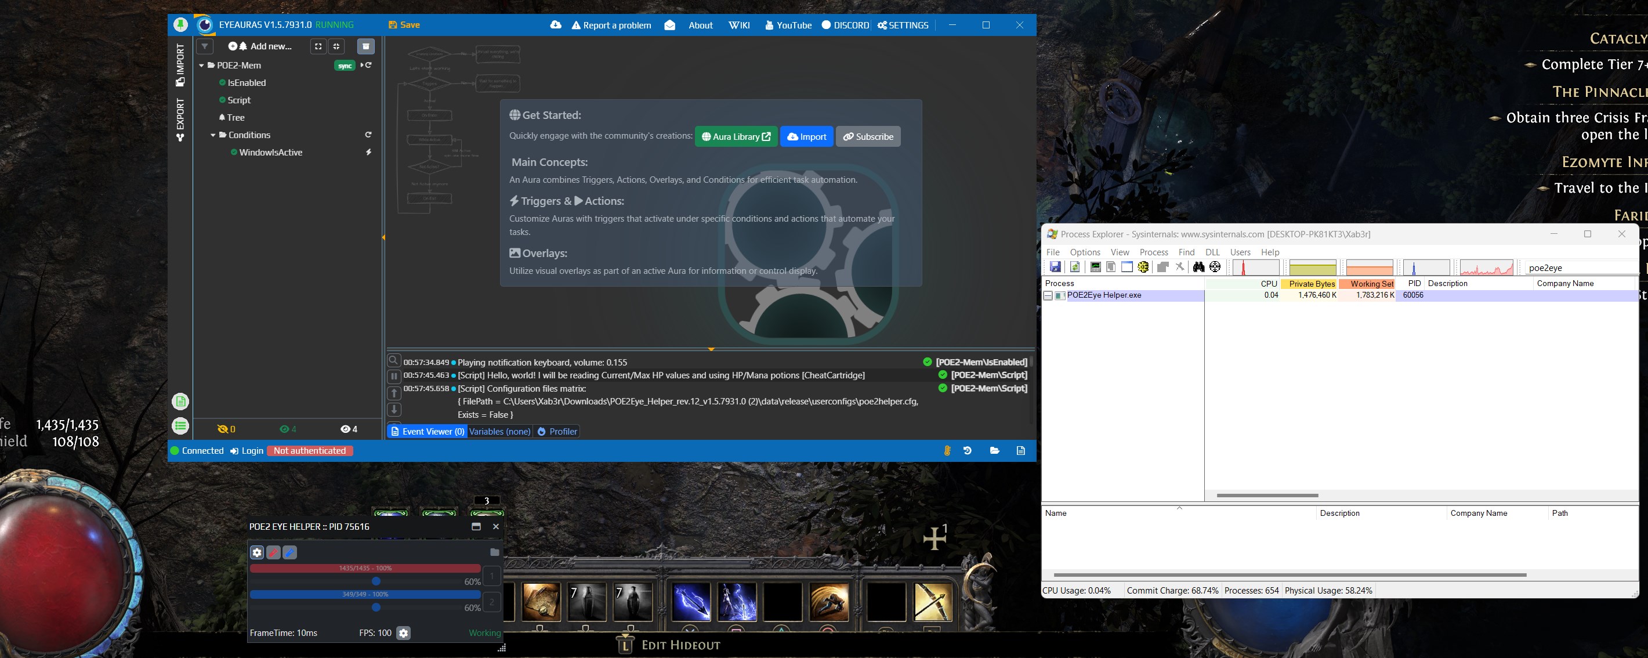Click the binoculars find icon in Process Explorer
Screen dimensions: 1648x658
(x=1198, y=267)
